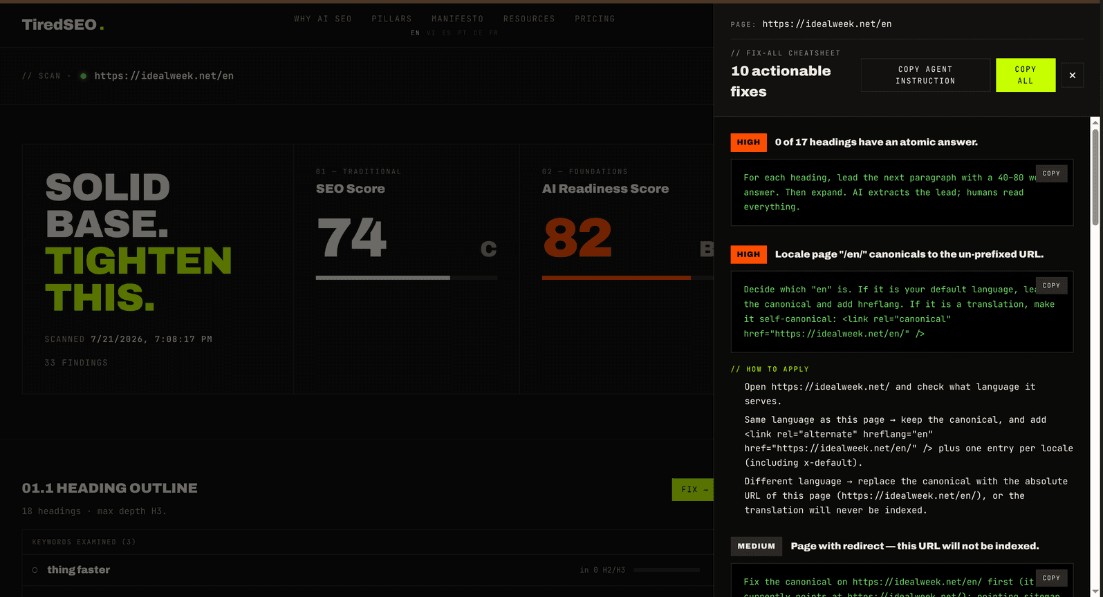Open the Why AI SEO menu item

tap(323, 19)
